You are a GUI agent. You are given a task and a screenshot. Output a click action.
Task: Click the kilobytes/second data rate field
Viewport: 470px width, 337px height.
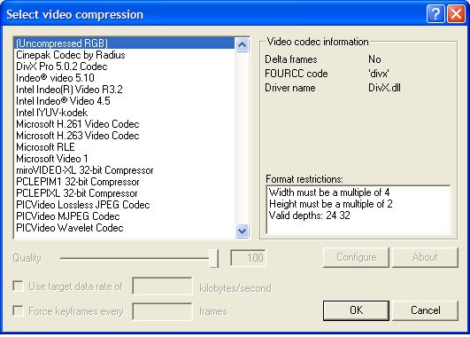(162, 286)
